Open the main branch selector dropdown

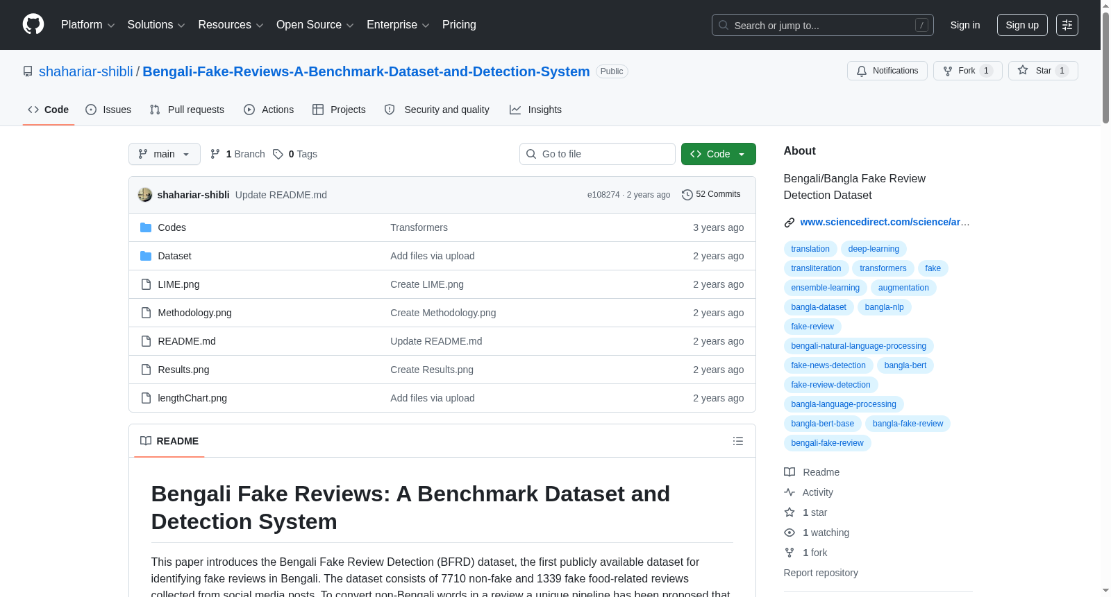pos(165,154)
